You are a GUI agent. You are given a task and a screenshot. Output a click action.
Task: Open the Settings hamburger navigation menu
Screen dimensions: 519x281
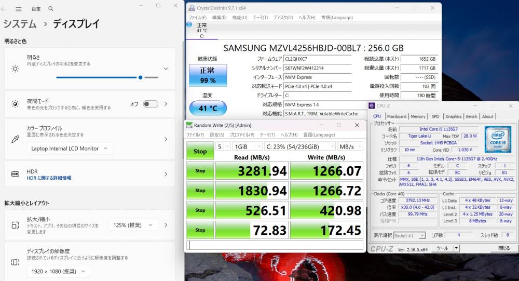19,9
